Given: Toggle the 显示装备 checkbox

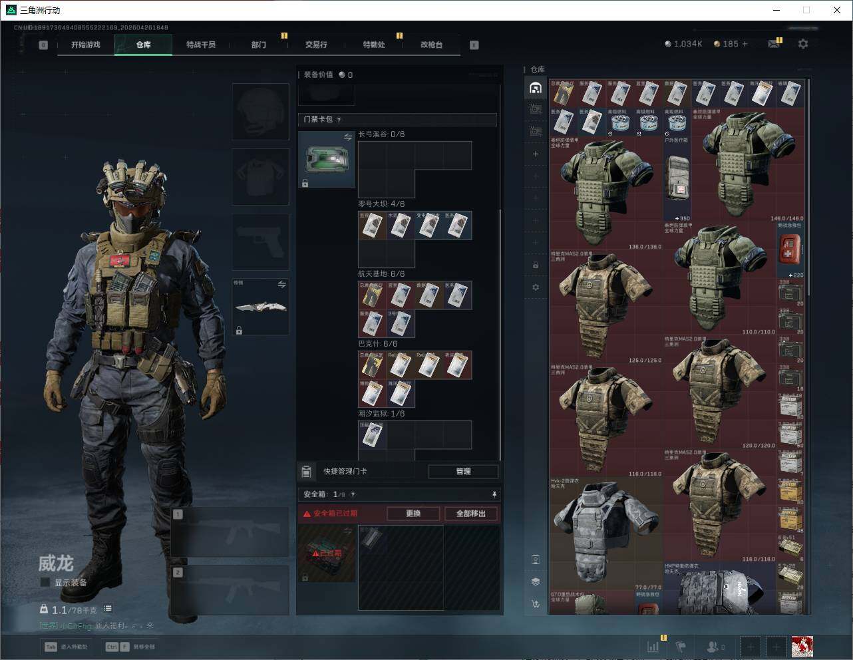Looking at the screenshot, I should (x=45, y=582).
